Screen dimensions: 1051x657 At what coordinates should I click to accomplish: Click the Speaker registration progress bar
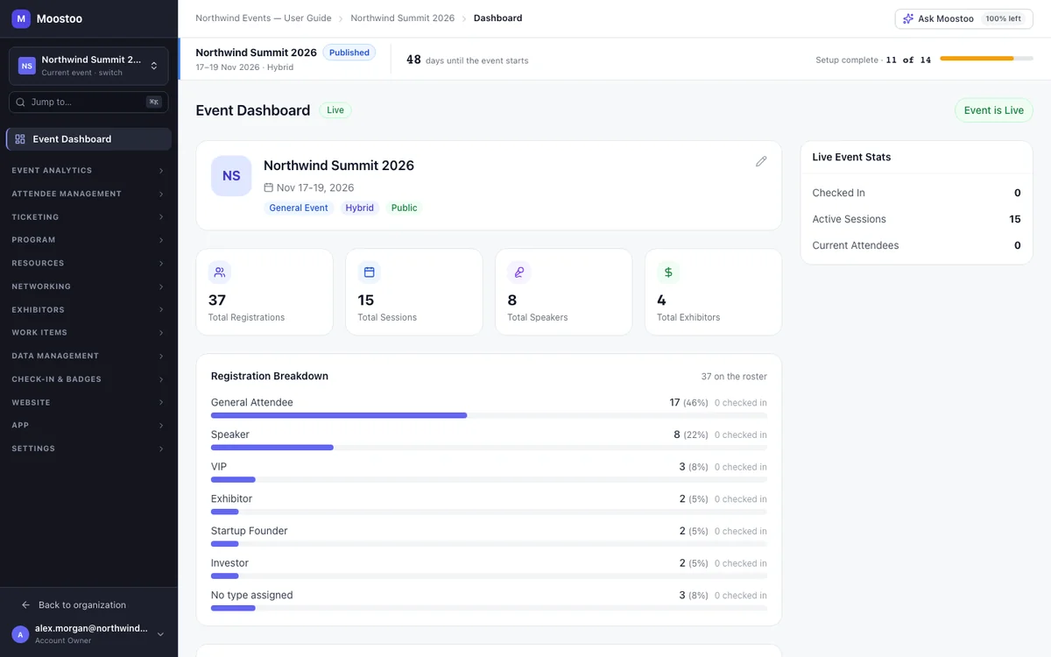click(x=489, y=448)
